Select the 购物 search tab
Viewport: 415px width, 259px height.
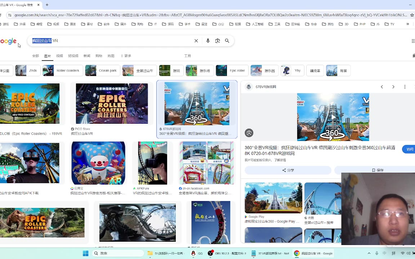click(99, 56)
